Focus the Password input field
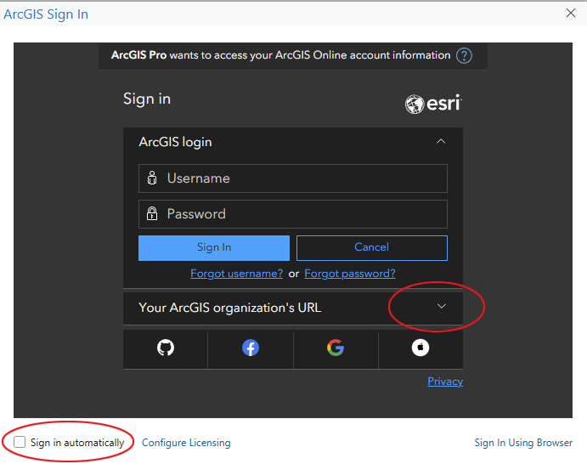The width and height of the screenshot is (587, 464). (293, 214)
